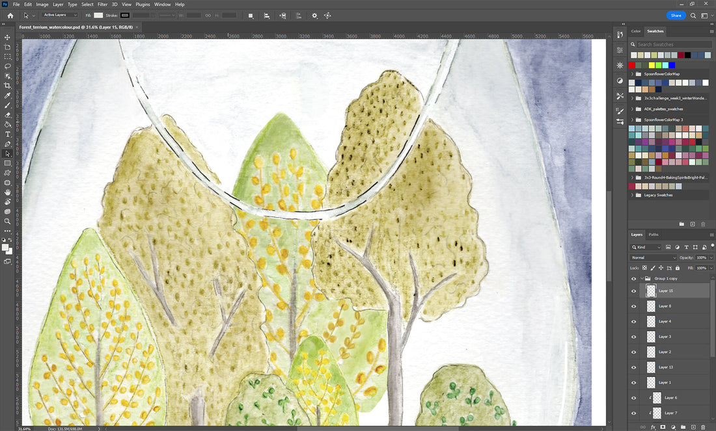Activate the Horizontal Type tool

(7, 134)
